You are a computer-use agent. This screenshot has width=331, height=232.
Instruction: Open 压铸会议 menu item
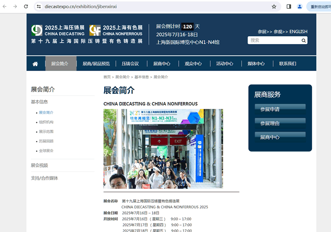(x=130, y=63)
